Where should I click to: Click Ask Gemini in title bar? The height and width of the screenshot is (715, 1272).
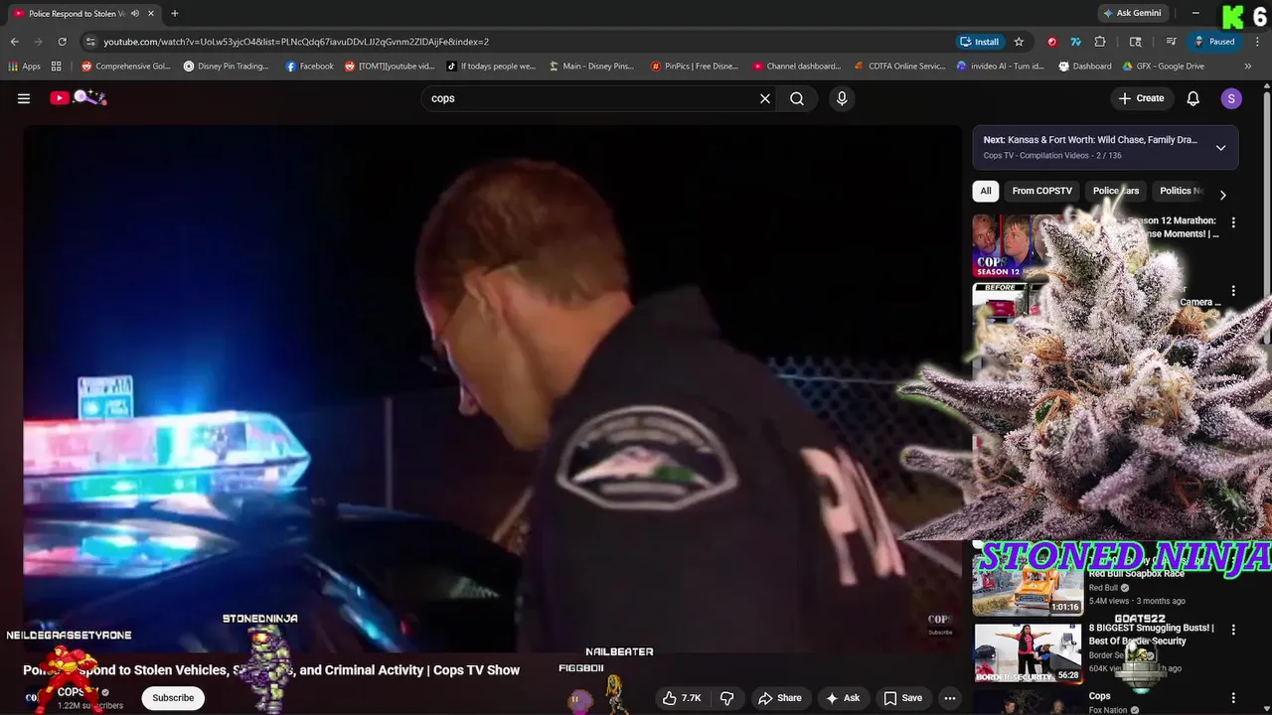click(1132, 13)
